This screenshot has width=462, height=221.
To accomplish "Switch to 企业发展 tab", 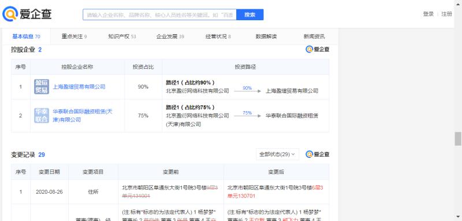I will [170, 36].
